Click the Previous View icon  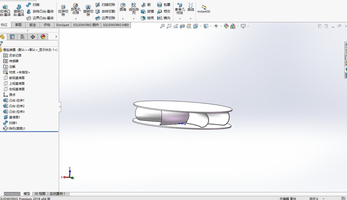pos(176,26)
